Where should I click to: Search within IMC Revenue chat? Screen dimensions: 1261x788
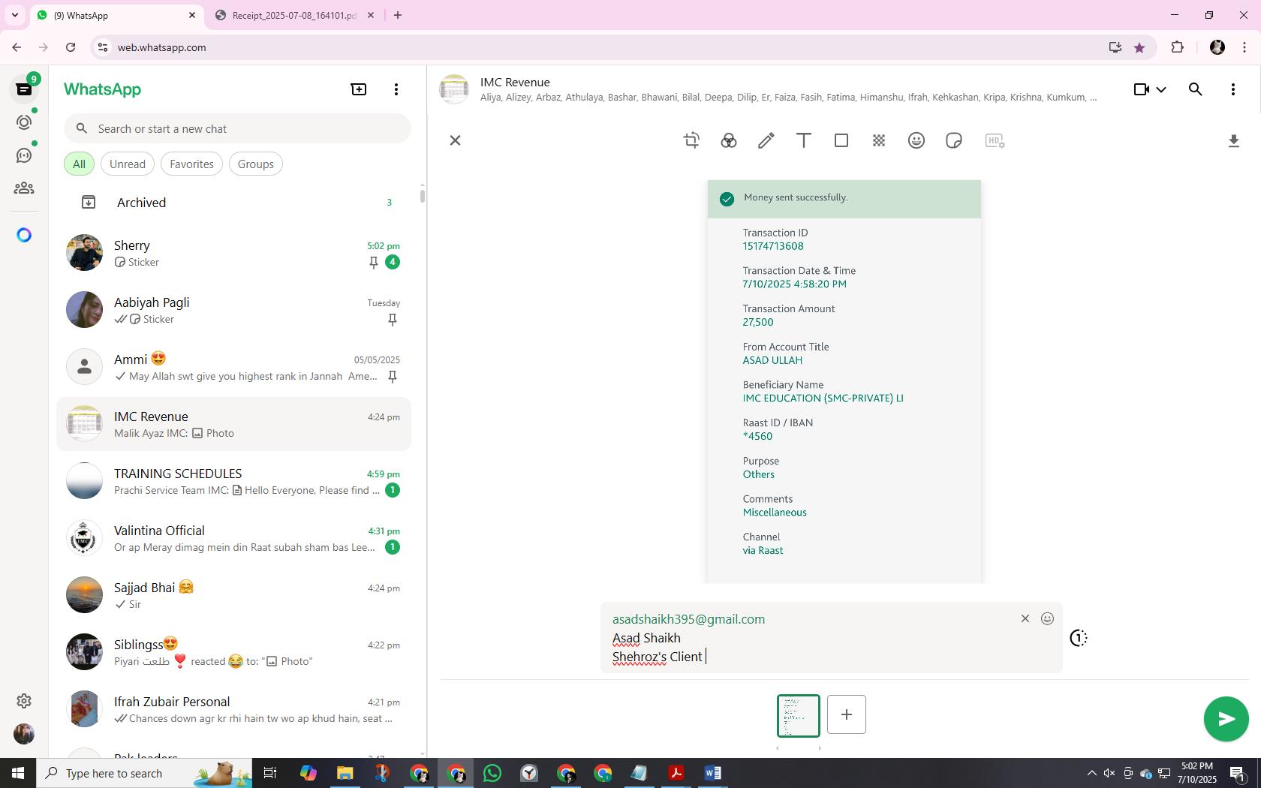[x=1196, y=89]
